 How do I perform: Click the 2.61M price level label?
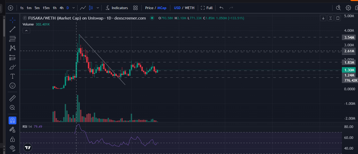349,51
